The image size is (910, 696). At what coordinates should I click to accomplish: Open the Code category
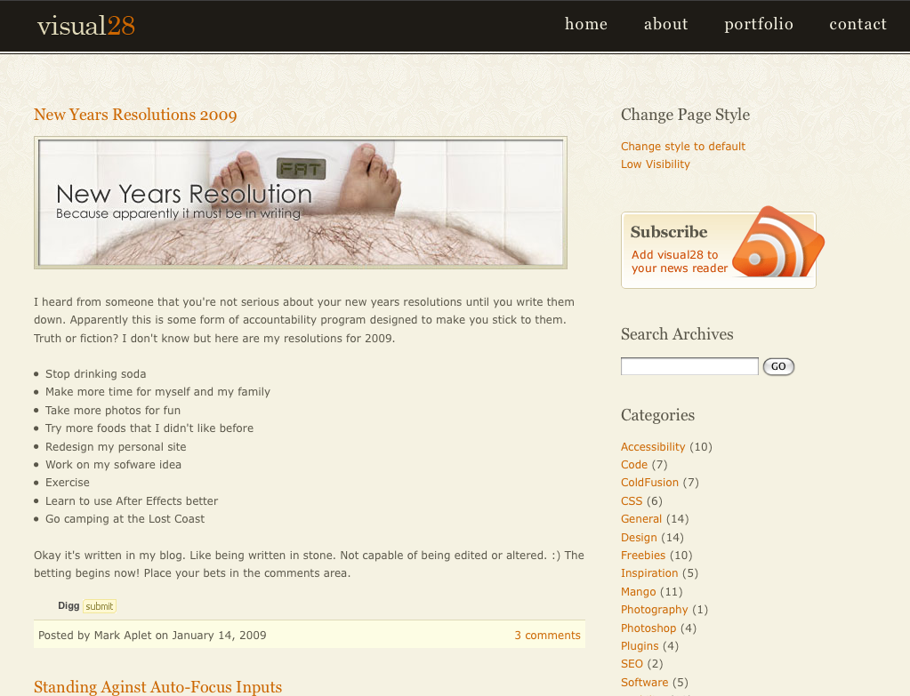click(633, 465)
